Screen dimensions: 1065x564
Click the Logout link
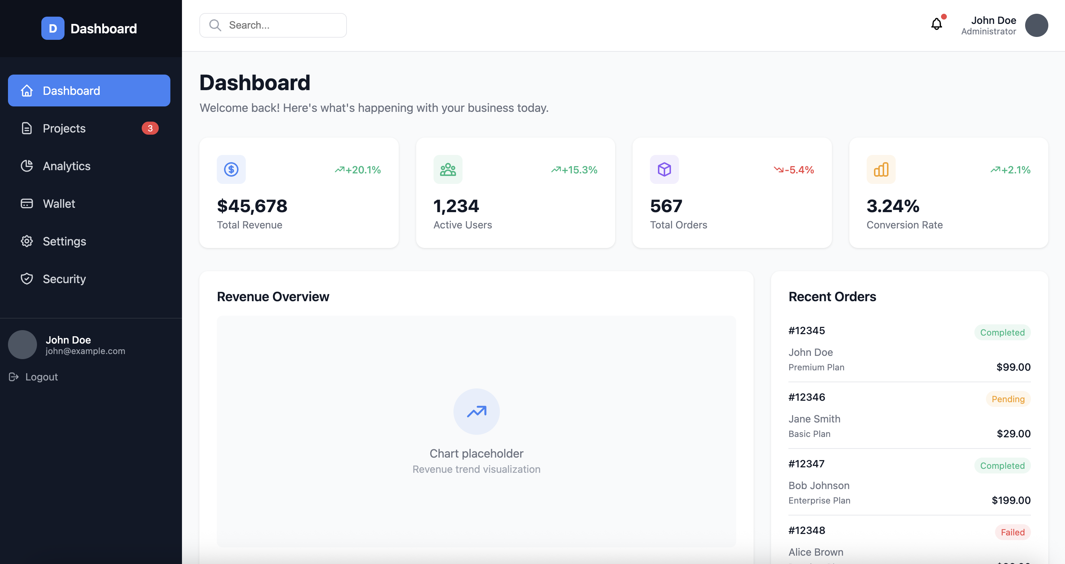pyautogui.click(x=41, y=376)
